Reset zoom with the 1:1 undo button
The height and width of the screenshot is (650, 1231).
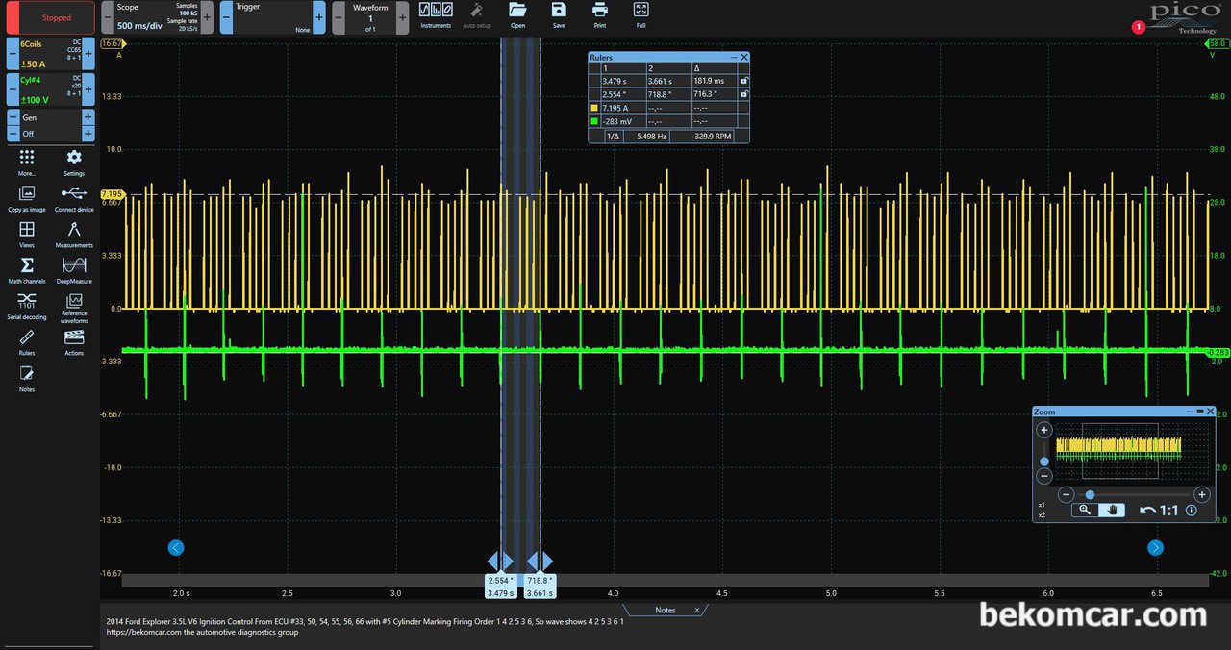click(x=1158, y=510)
